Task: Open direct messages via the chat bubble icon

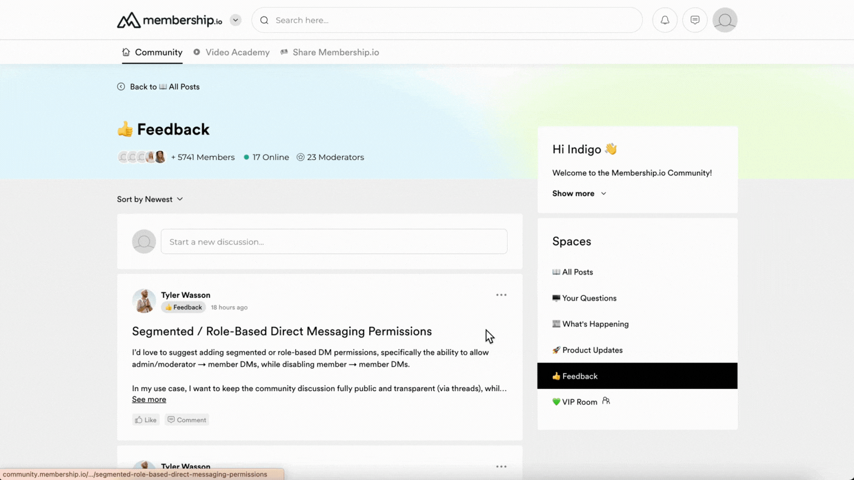Action: 694,19
